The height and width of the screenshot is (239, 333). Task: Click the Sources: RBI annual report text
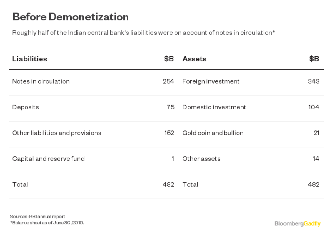(37, 217)
